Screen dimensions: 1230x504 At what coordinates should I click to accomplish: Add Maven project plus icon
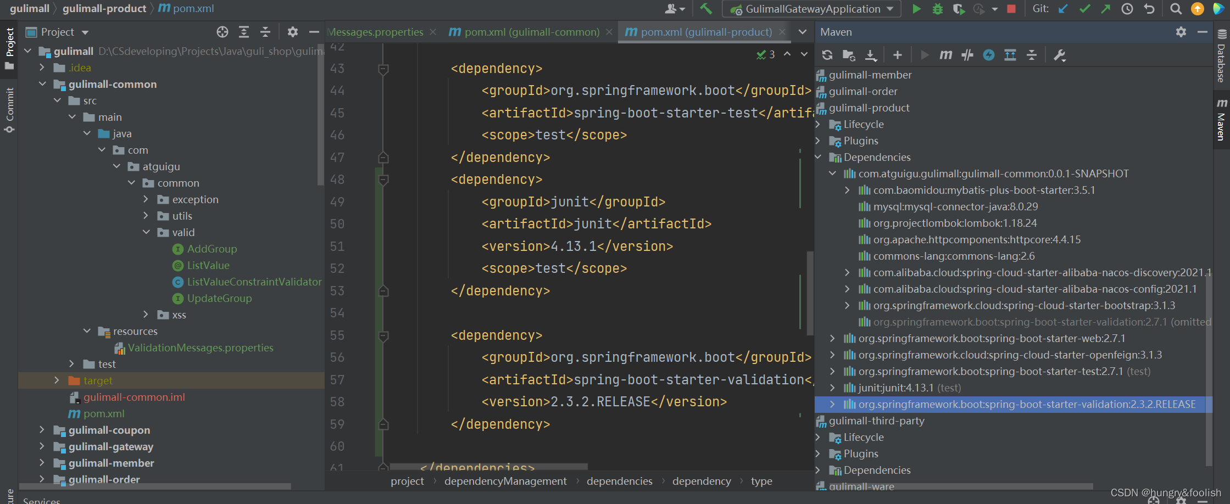click(898, 55)
